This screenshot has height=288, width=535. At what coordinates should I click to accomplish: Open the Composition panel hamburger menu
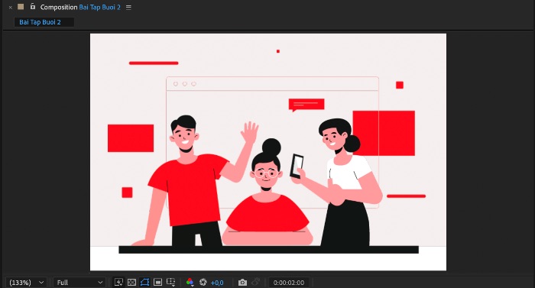[x=128, y=7]
